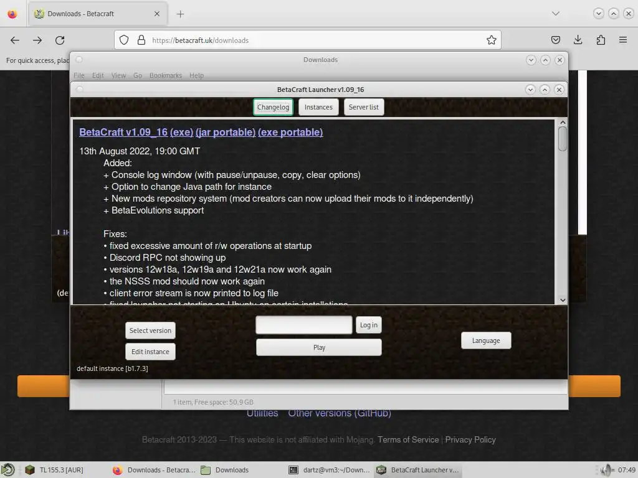Switch to Firefox Downloads - Betacraft taskbar item
The width and height of the screenshot is (638, 478).
click(x=155, y=470)
